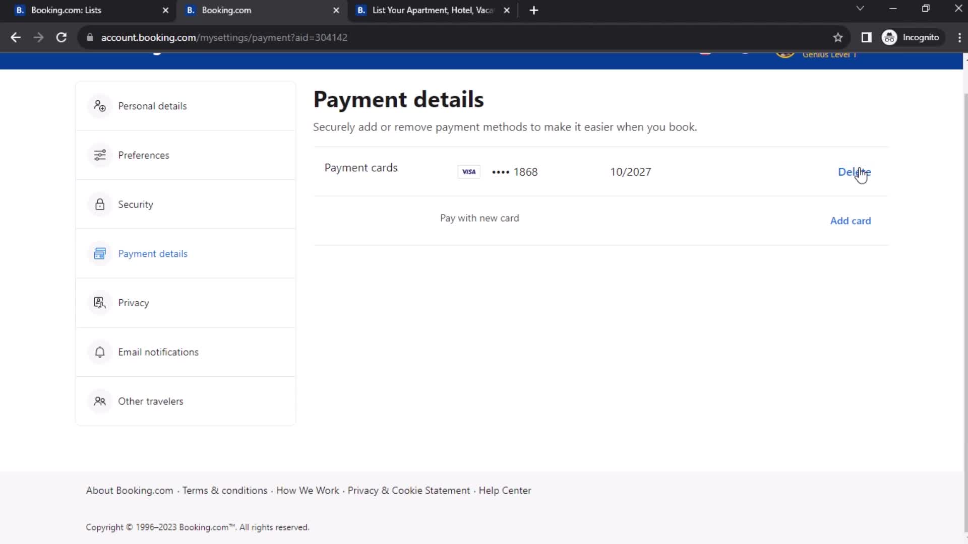Close the List Your Apartment tab
Screen dimensions: 968x544
[507, 10]
